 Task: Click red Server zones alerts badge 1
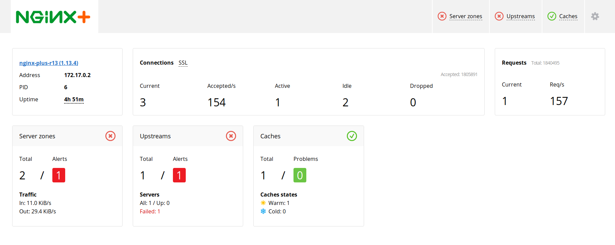pos(59,175)
